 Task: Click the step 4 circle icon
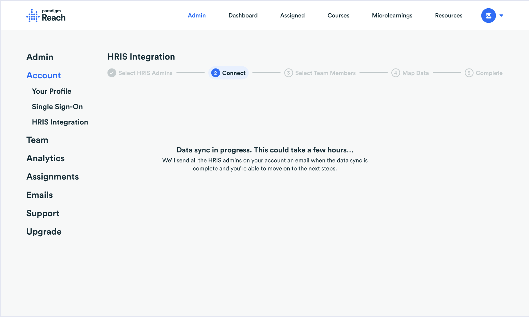(396, 73)
